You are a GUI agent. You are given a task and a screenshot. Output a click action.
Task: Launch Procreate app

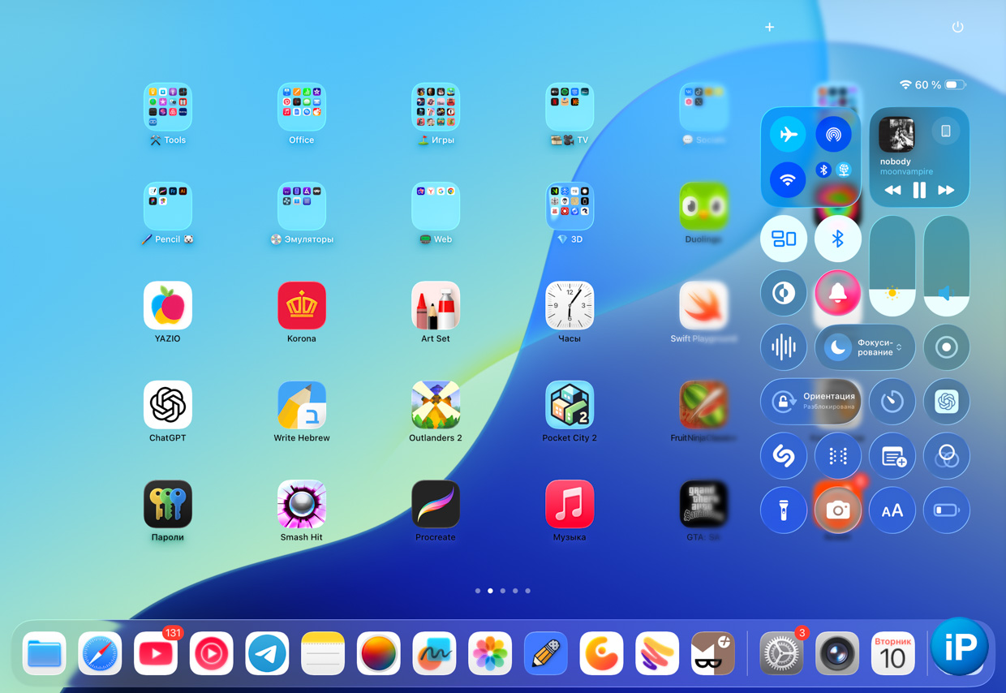[436, 504]
